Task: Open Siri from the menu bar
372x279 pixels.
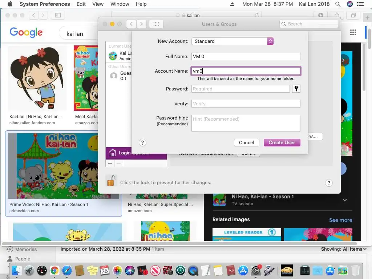Action: [350, 4]
